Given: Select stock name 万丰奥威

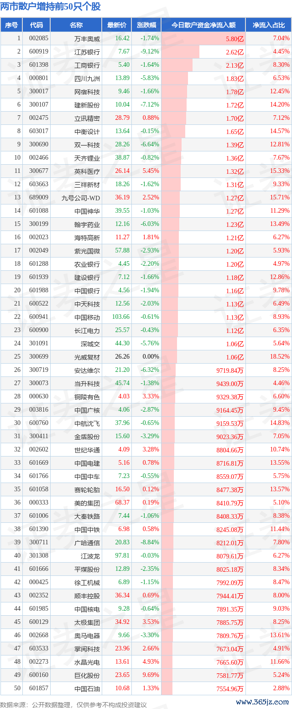Looking at the screenshot, I should 87,39.
